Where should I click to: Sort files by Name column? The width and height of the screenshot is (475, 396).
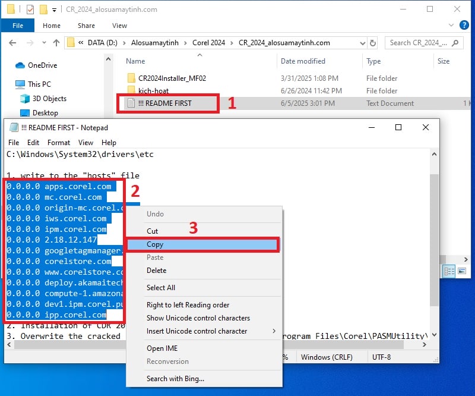tap(135, 61)
